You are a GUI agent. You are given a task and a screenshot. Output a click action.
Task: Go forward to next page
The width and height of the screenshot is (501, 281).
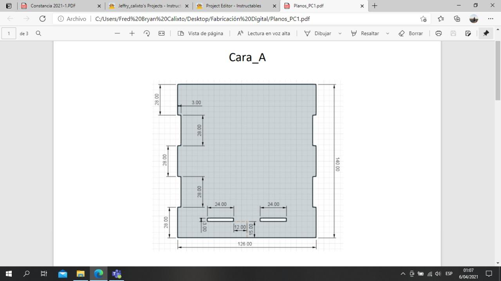click(27, 19)
